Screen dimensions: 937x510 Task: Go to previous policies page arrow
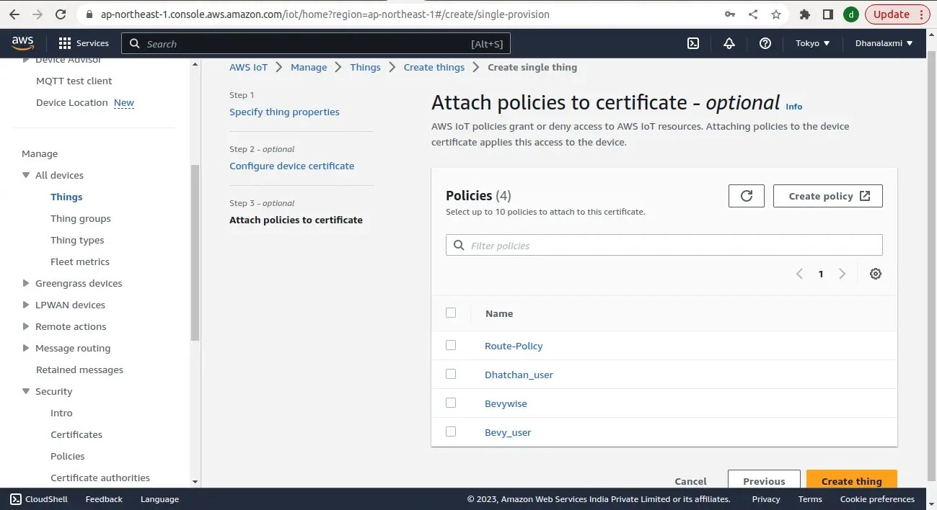pos(799,274)
